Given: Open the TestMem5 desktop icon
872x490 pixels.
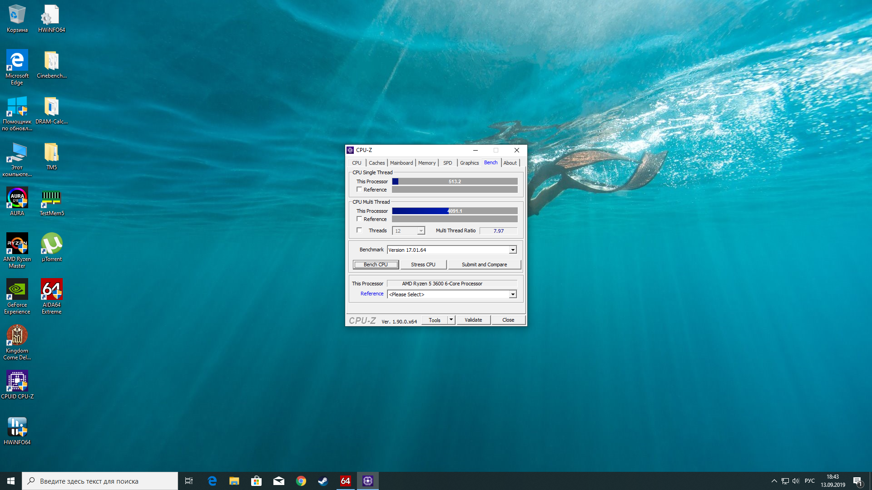Looking at the screenshot, I should 51,198.
